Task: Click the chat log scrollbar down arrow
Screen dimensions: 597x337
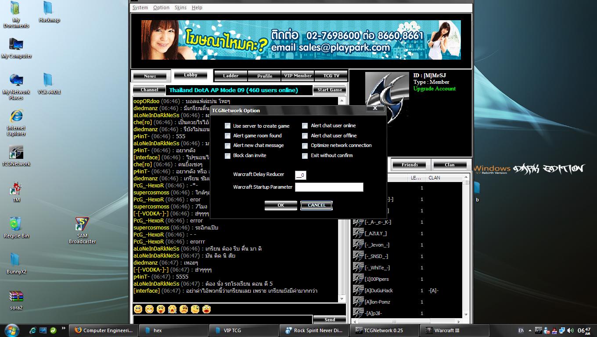Action: pos(342,299)
